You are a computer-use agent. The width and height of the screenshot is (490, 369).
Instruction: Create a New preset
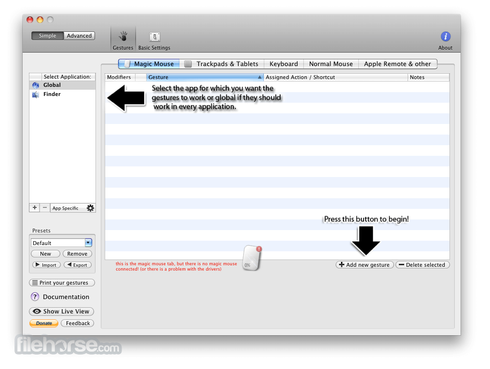[x=46, y=254]
